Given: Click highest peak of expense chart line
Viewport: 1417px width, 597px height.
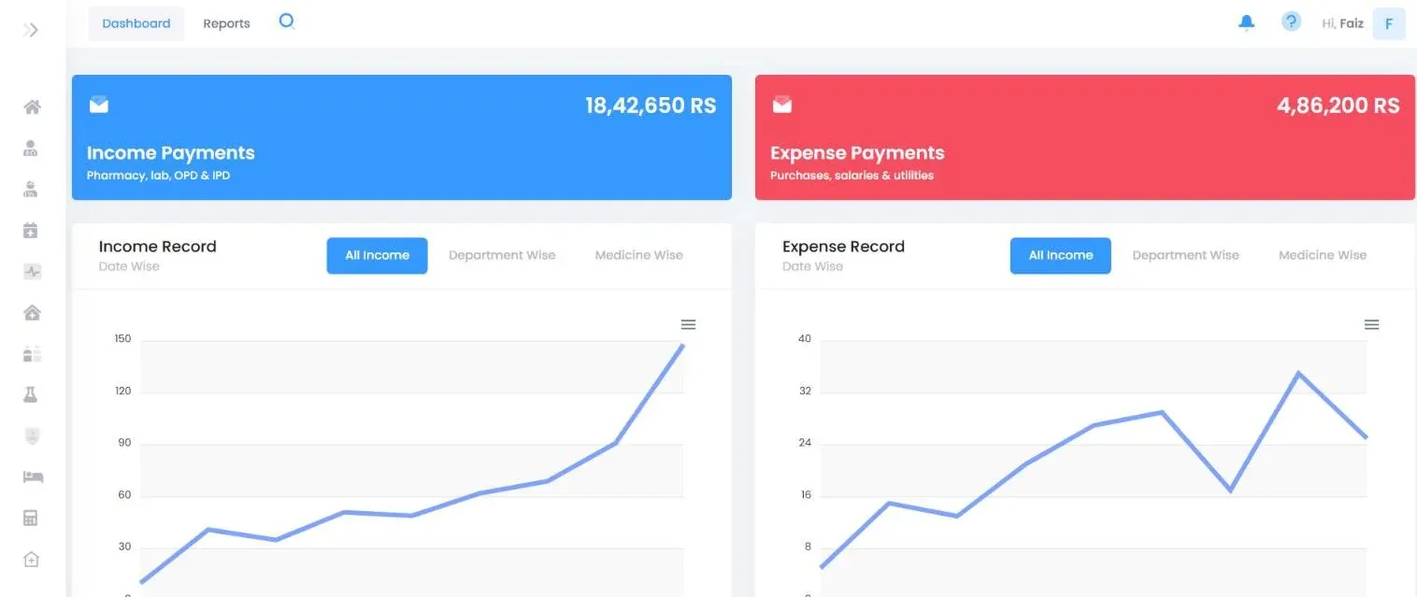Looking at the screenshot, I should [x=1297, y=374].
